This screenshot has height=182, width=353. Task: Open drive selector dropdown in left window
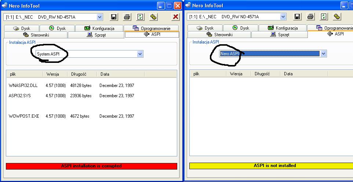(100, 17)
